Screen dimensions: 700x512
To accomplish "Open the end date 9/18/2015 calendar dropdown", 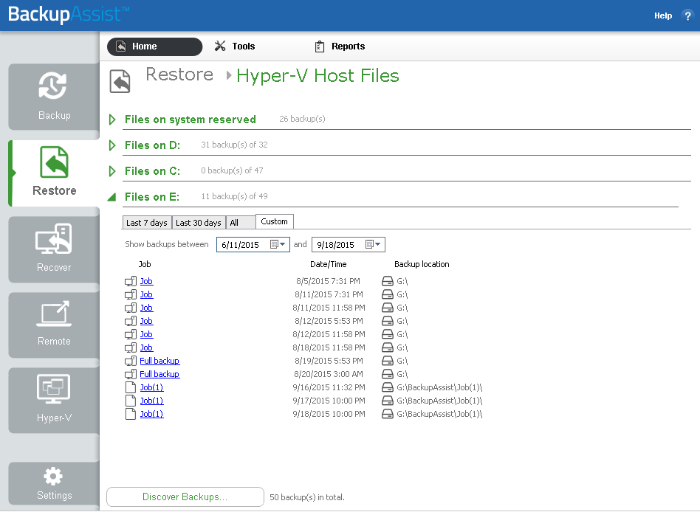I will click(373, 244).
